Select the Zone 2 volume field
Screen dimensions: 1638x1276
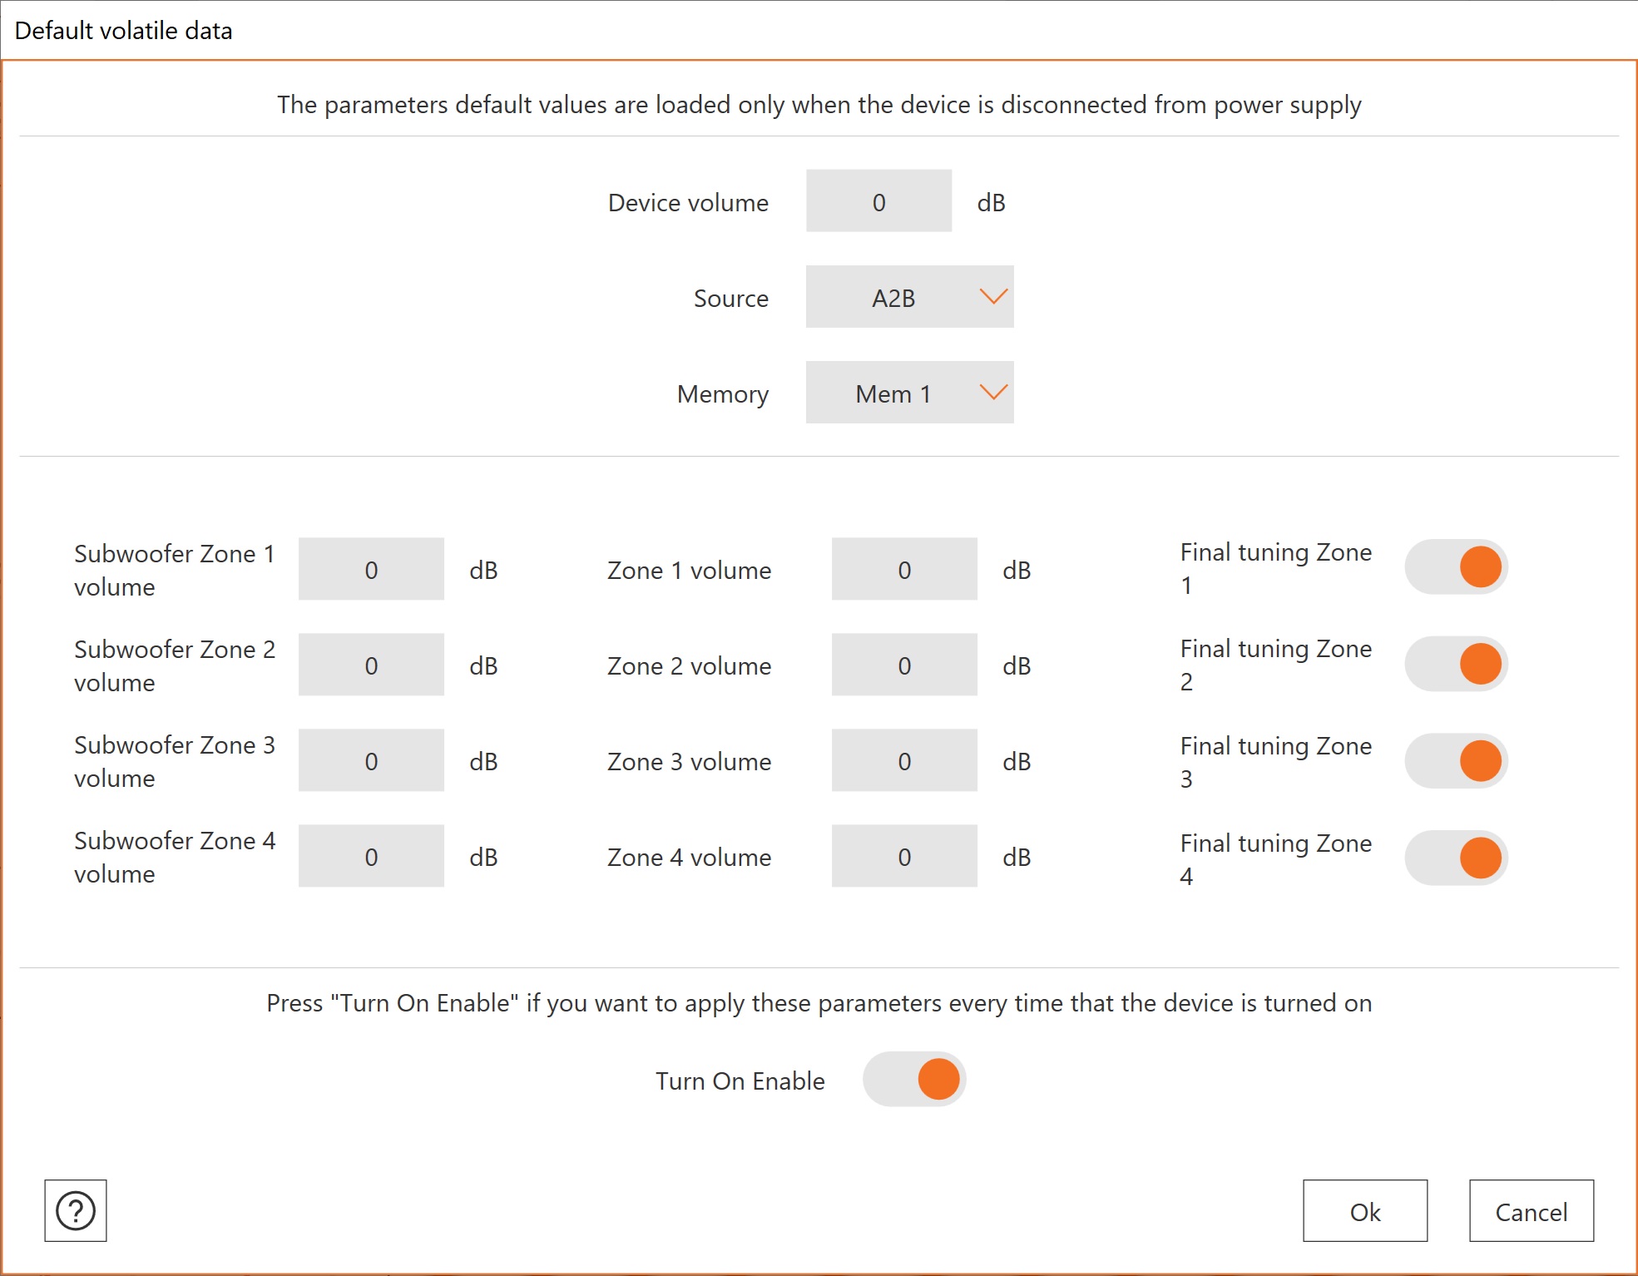coord(903,665)
